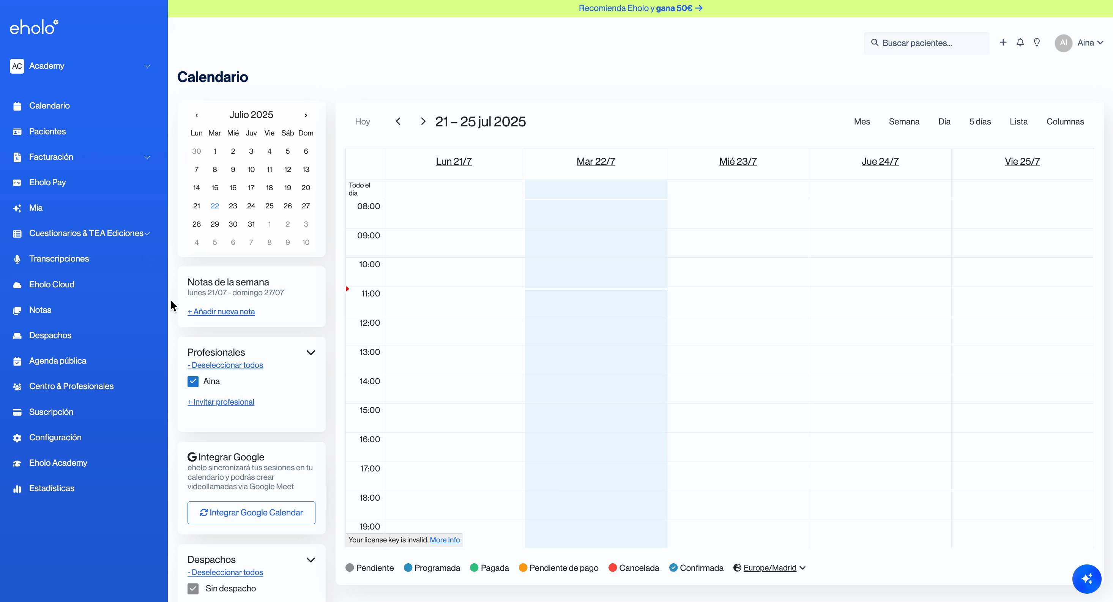Open the Europe/Madrid timezone dropdown

(770, 567)
